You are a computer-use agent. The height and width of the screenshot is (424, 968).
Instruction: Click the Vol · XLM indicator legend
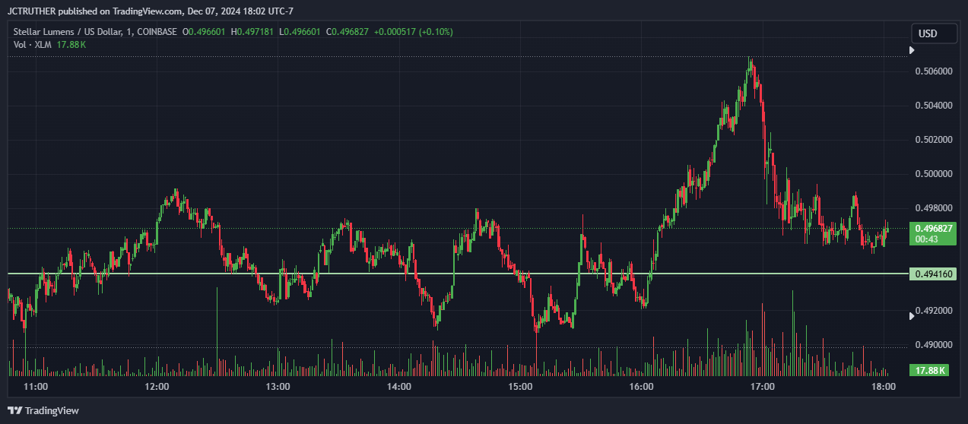[31, 45]
